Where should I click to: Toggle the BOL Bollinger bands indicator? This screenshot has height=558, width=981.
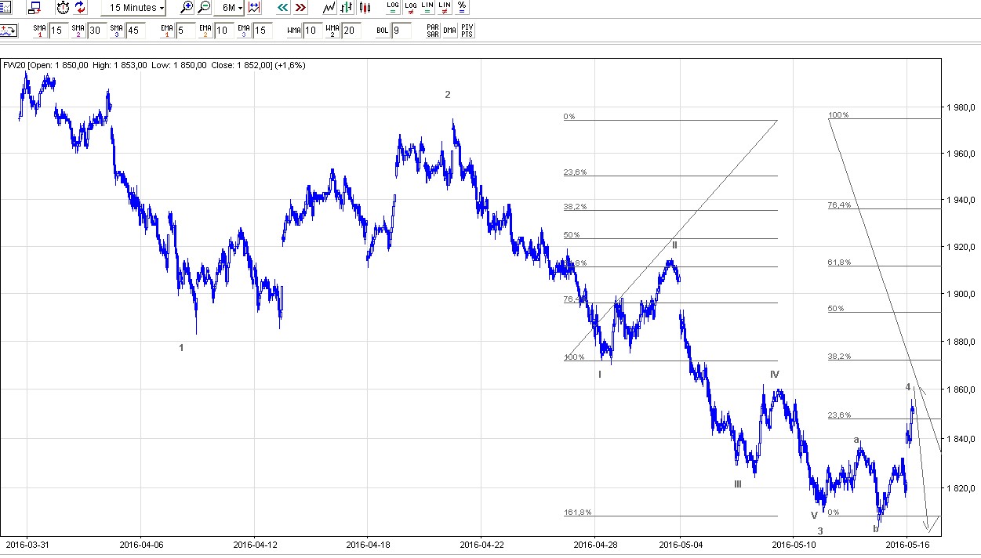[x=383, y=31]
